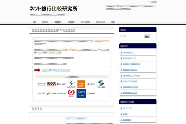Focus the Google custom search field

(x=132, y=36)
